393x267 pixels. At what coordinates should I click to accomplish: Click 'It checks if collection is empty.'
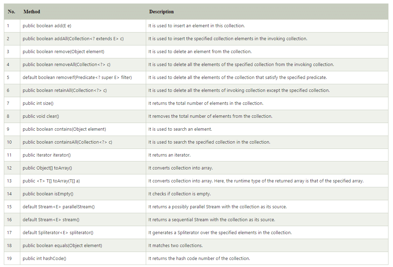pyautogui.click(x=179, y=194)
